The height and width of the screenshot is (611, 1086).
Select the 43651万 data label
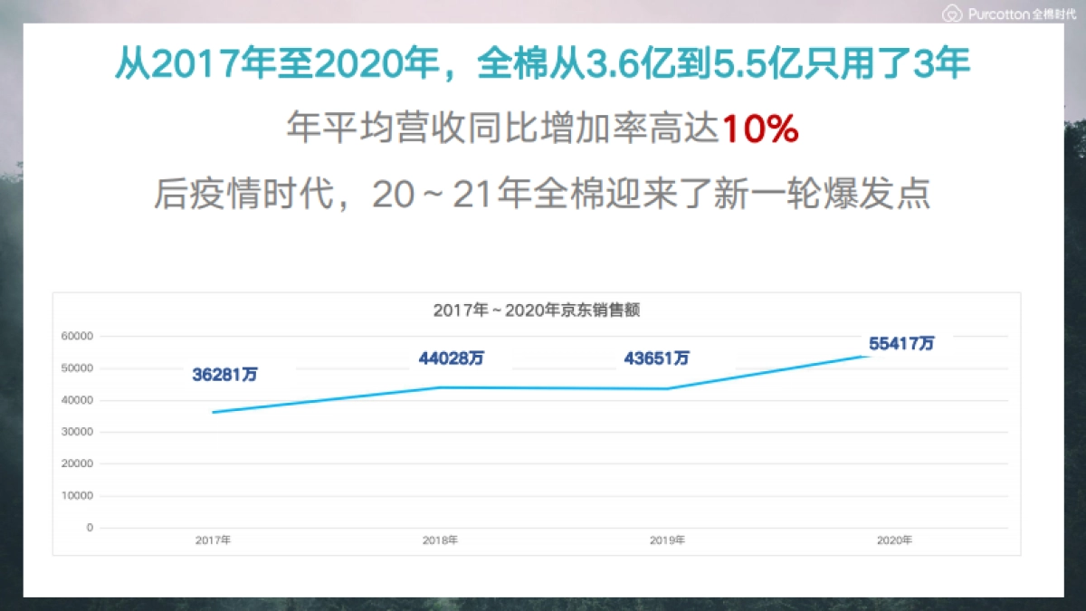click(x=656, y=358)
